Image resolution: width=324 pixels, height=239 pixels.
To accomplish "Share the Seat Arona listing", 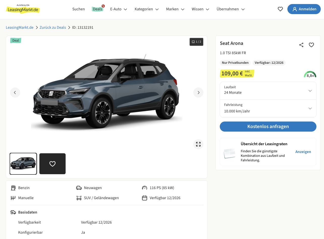I will pos(301,45).
